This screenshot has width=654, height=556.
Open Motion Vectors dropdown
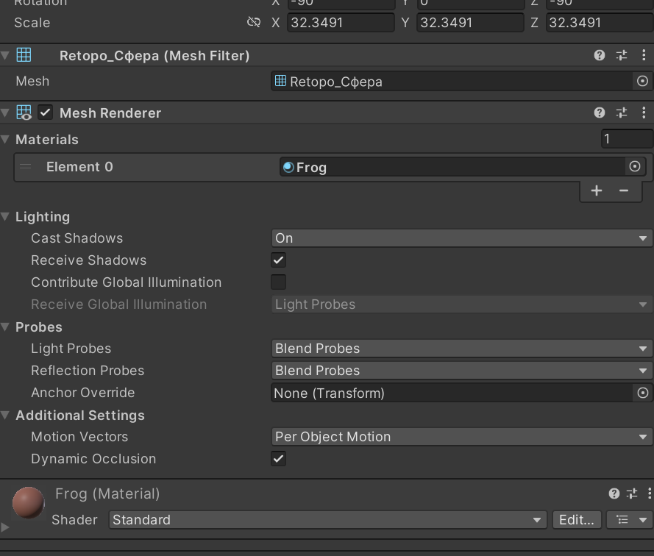pyautogui.click(x=461, y=437)
